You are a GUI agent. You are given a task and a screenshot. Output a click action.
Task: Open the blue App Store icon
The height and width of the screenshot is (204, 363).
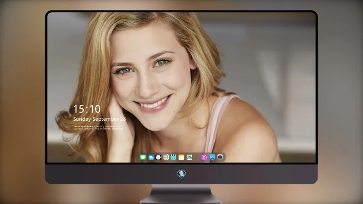[x=212, y=157]
